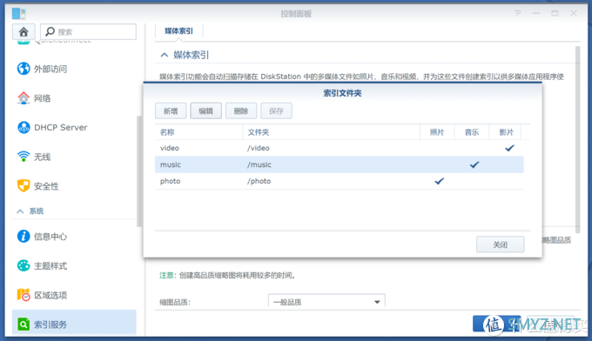Open the 缩图品质 dropdown
Image resolution: width=592 pixels, height=341 pixels.
point(326,301)
